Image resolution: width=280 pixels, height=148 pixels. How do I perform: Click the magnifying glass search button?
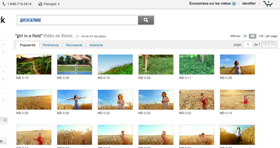(146, 20)
